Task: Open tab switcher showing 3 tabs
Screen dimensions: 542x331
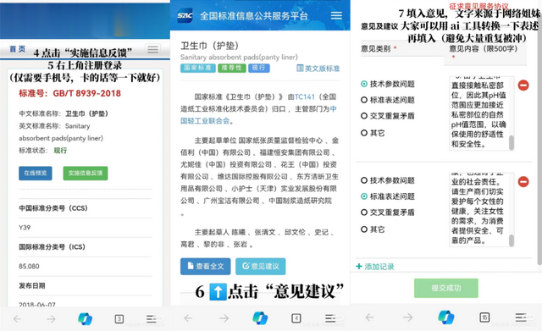Action: pyautogui.click(x=119, y=318)
